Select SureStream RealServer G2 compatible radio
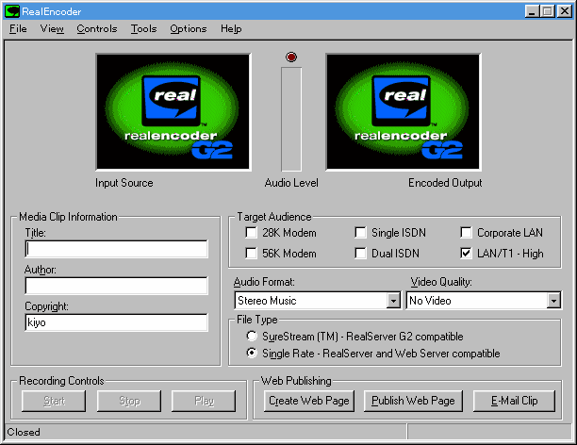Screen dimensions: 577x445 click(x=252, y=336)
